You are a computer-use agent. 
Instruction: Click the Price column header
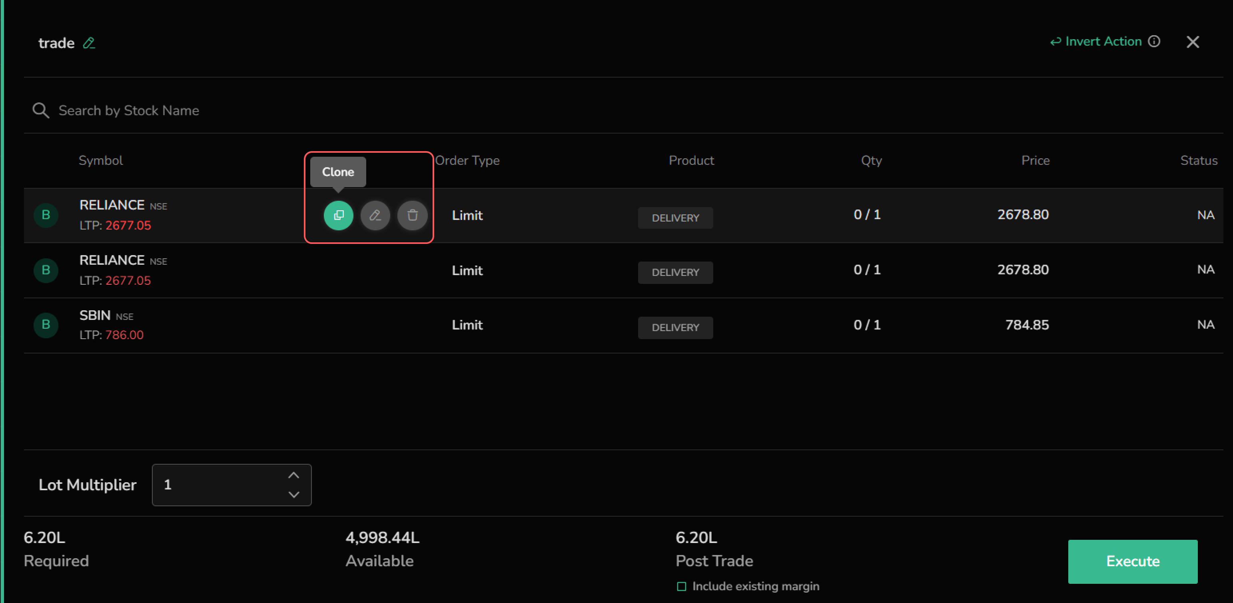pos(1035,160)
